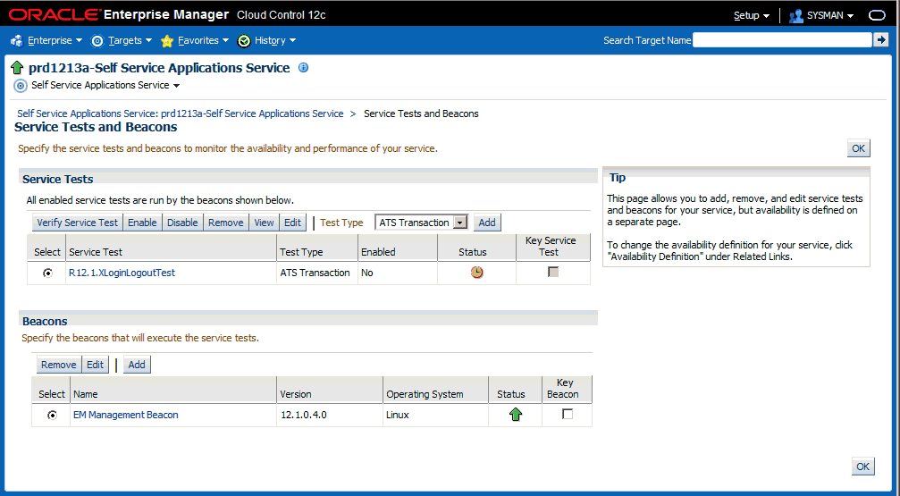Click the Enable service test button
The width and height of the screenshot is (900, 496).
click(142, 223)
